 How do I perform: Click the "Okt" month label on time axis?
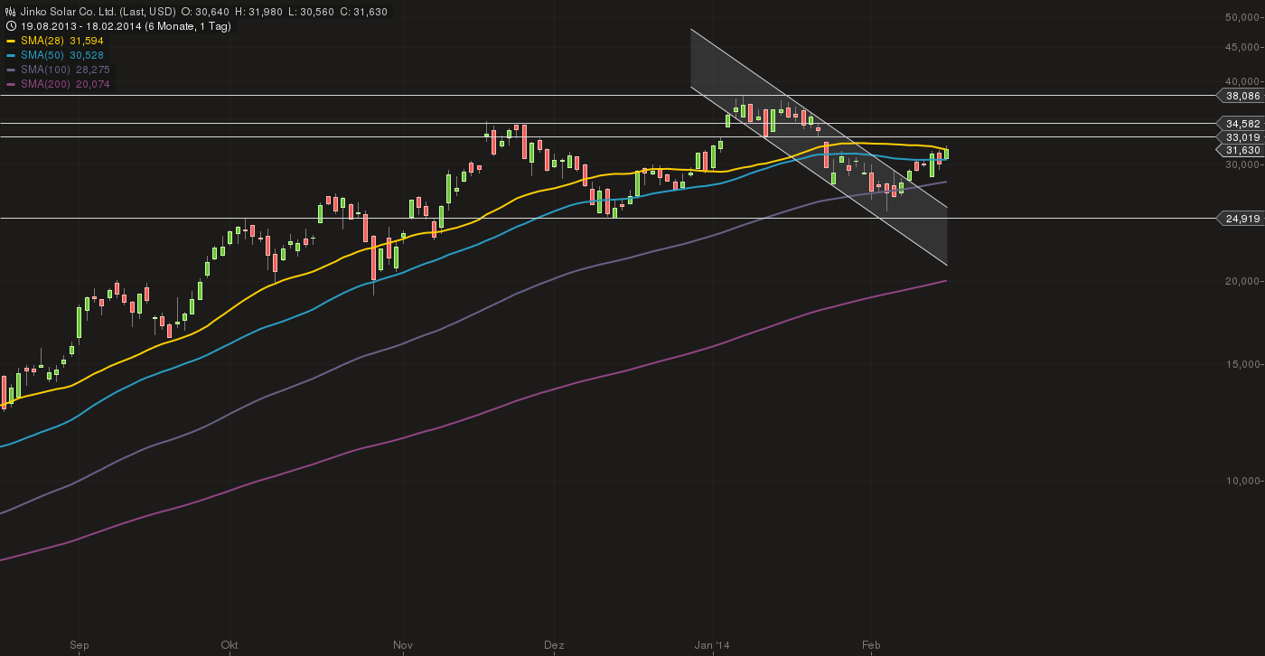click(230, 645)
